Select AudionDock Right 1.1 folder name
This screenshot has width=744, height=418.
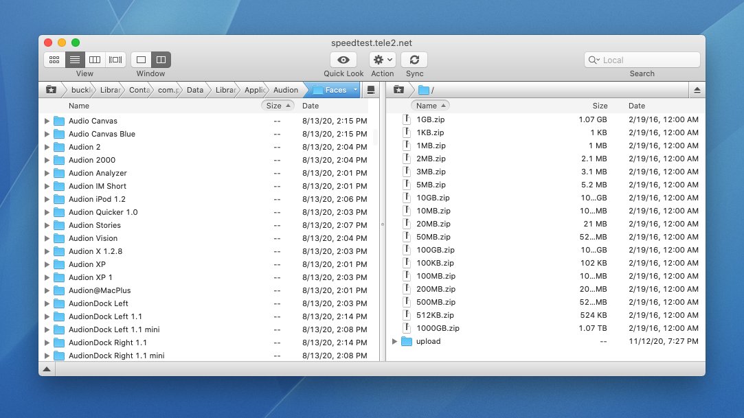(x=108, y=342)
